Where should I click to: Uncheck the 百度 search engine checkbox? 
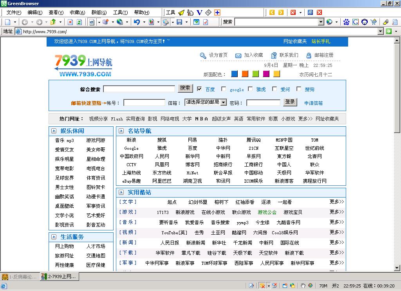[199, 89]
